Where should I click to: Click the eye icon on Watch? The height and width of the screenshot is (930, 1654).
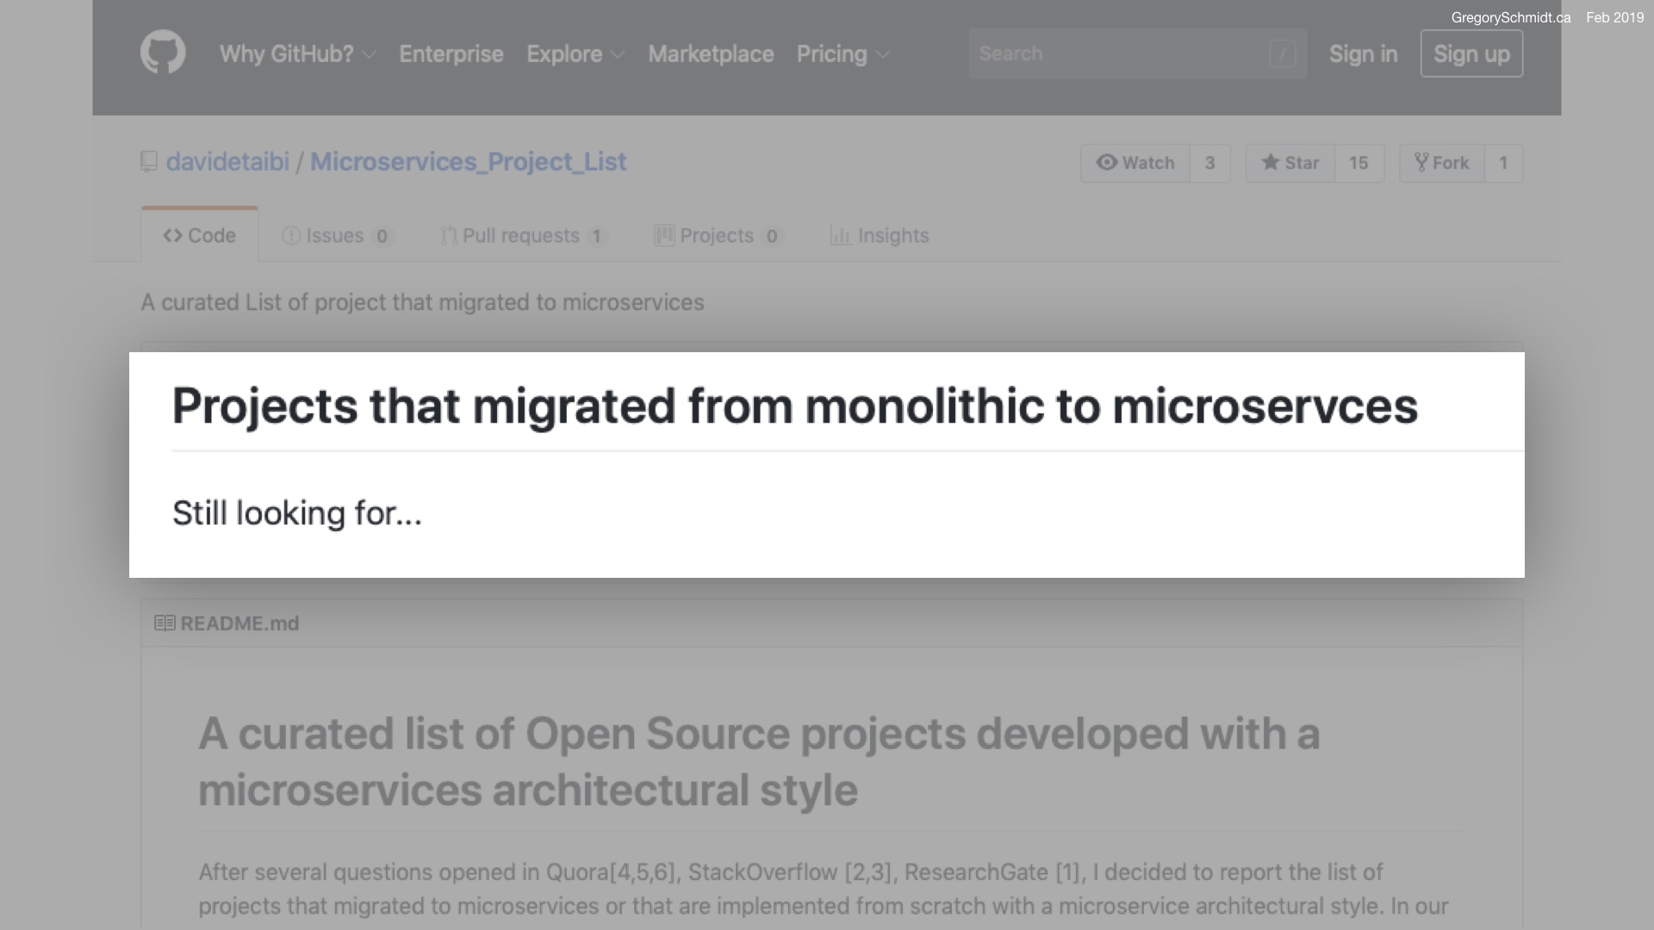(1107, 162)
